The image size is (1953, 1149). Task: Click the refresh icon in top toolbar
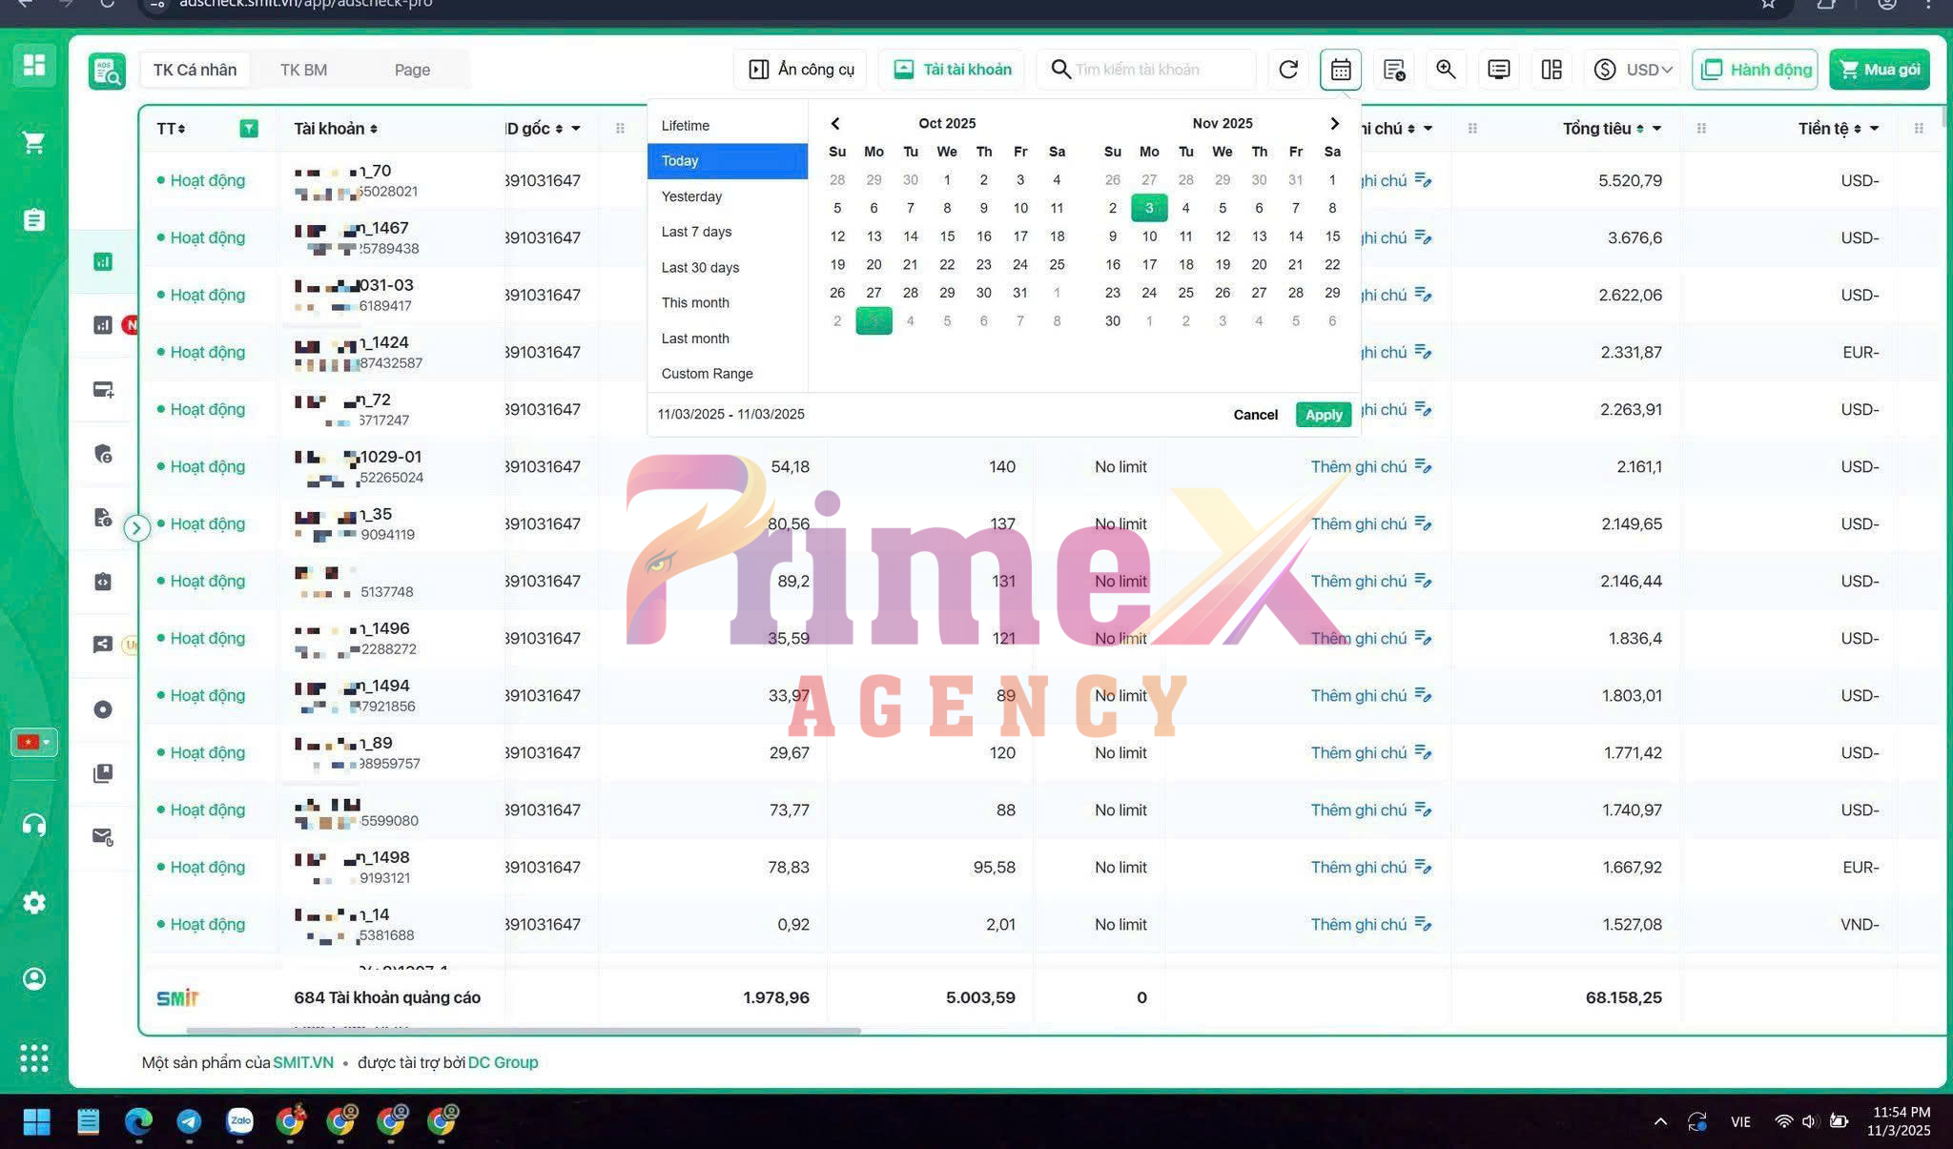click(1288, 70)
